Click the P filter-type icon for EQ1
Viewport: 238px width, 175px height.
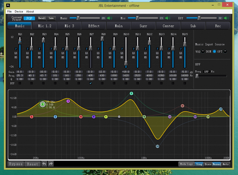(x=16, y=49)
